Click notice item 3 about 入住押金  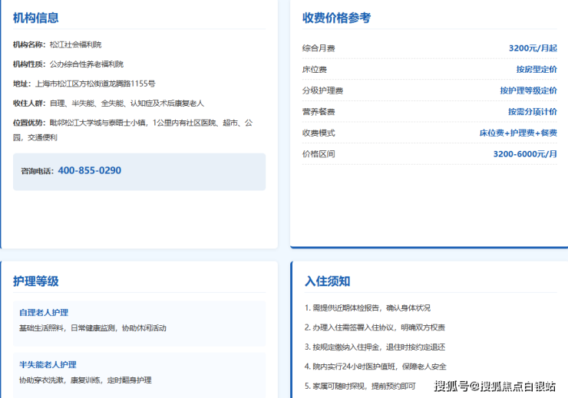pyautogui.click(x=375, y=347)
